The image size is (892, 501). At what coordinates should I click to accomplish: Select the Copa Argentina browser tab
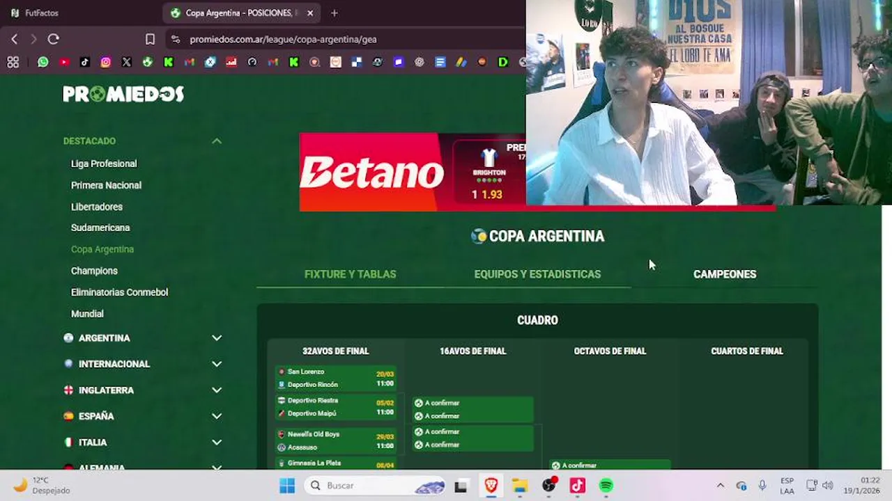tap(243, 13)
